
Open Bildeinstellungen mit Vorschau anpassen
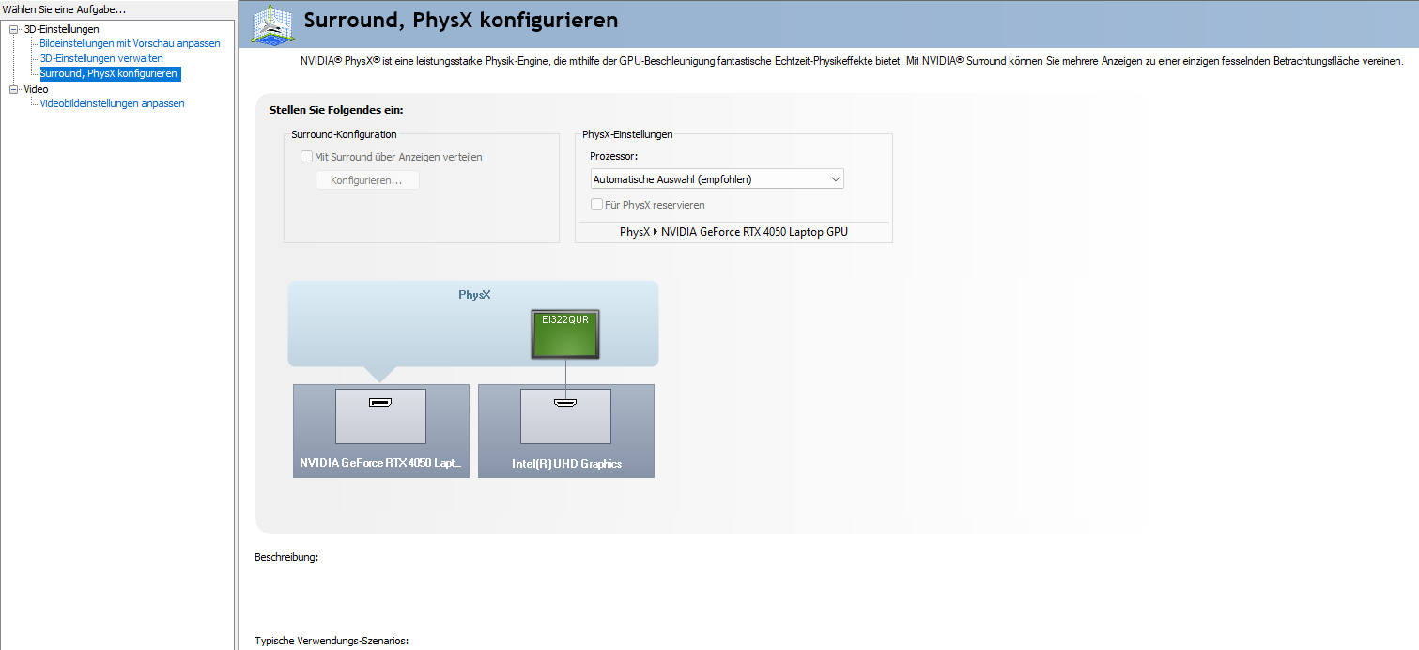click(x=130, y=43)
